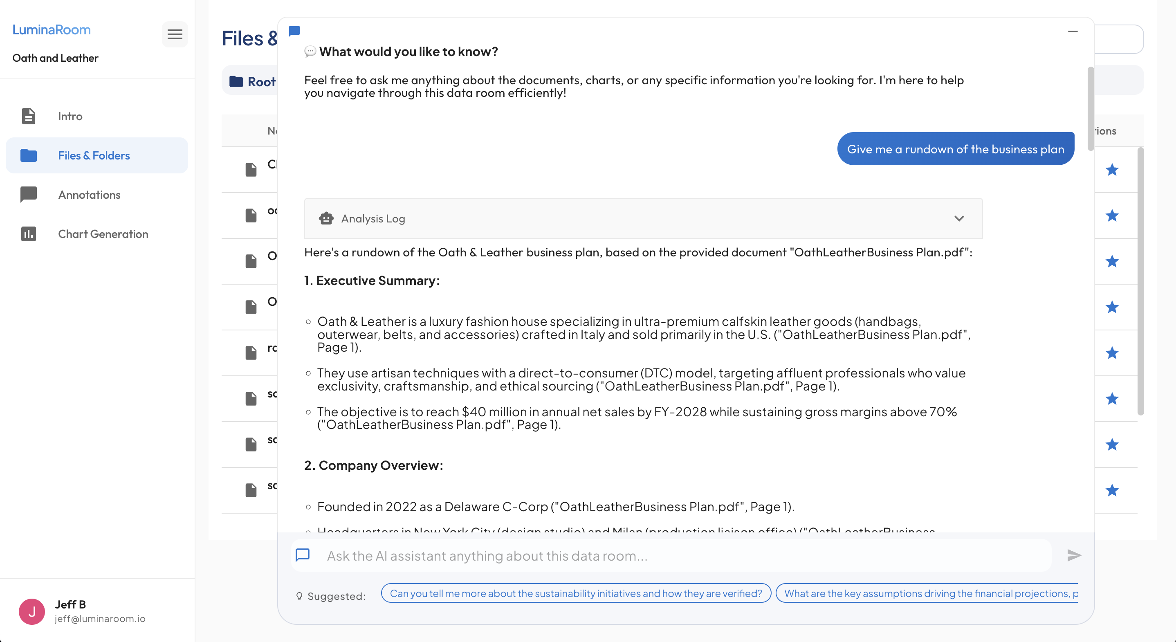1176x642 pixels.
Task: Select the key assumptions financial projections suggestion
Action: [927, 593]
